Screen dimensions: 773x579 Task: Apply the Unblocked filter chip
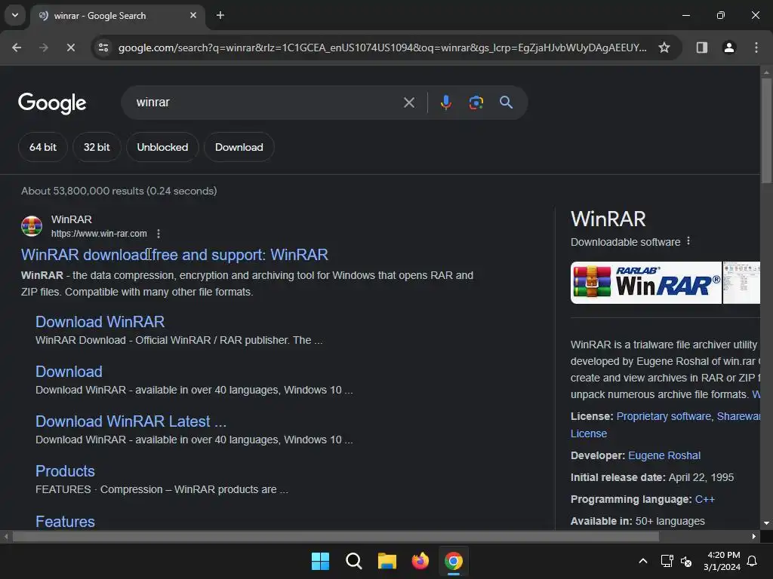pos(162,147)
